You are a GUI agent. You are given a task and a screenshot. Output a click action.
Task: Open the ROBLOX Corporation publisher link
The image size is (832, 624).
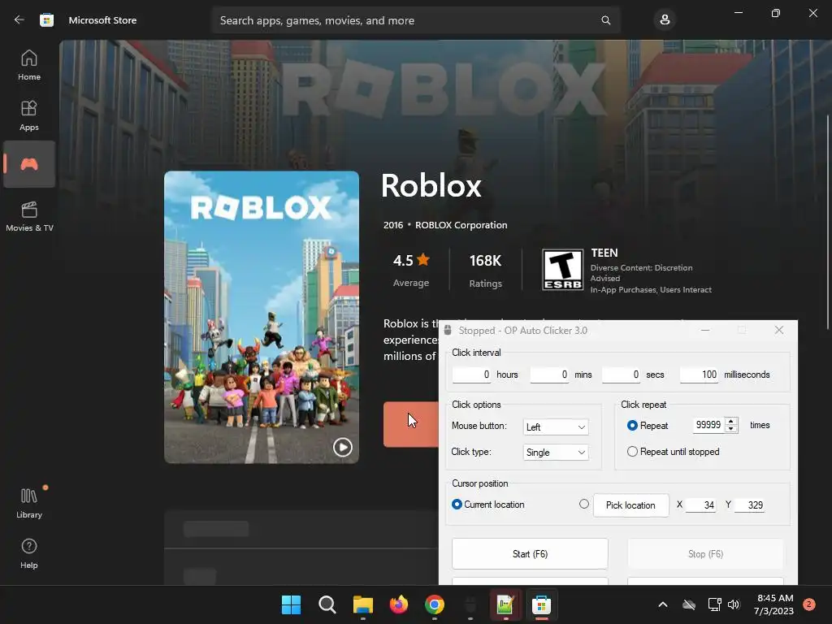(461, 225)
